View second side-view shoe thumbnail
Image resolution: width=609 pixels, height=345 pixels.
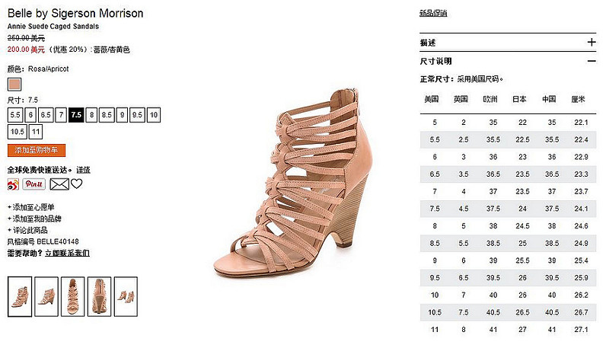click(x=46, y=296)
